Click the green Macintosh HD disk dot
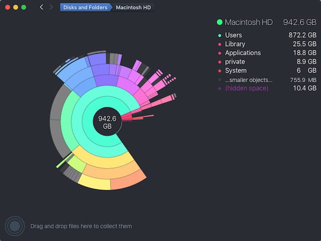The image size is (321, 241). (x=219, y=22)
